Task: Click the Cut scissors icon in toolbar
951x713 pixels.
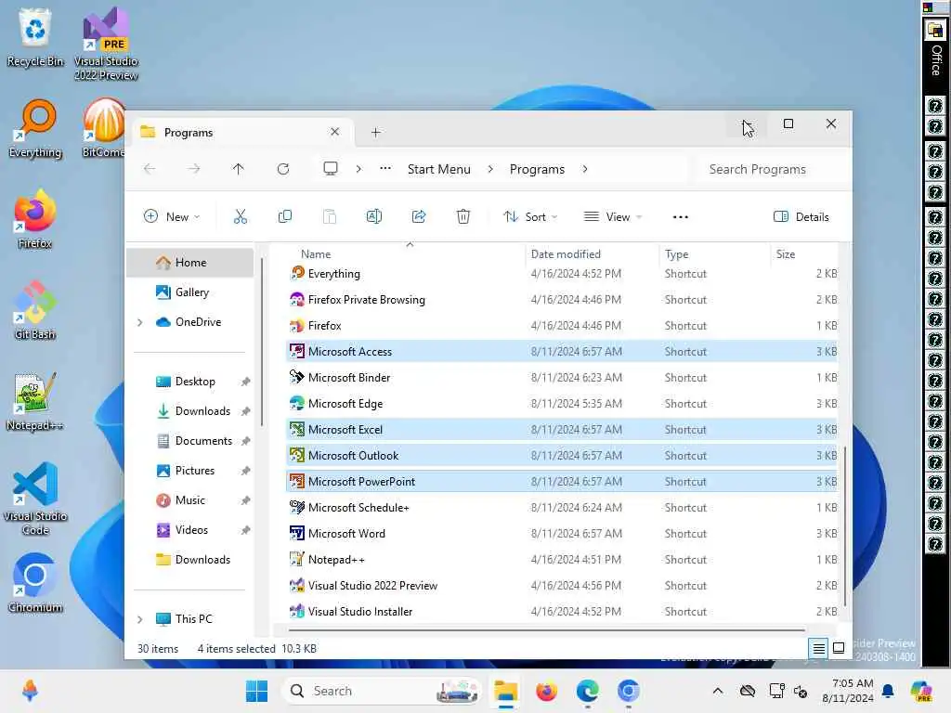Action: click(241, 216)
